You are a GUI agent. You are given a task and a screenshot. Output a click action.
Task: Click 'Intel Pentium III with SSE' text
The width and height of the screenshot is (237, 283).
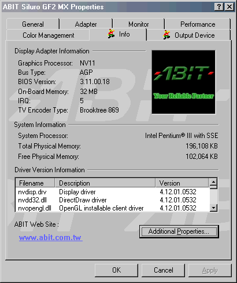tap(182, 135)
